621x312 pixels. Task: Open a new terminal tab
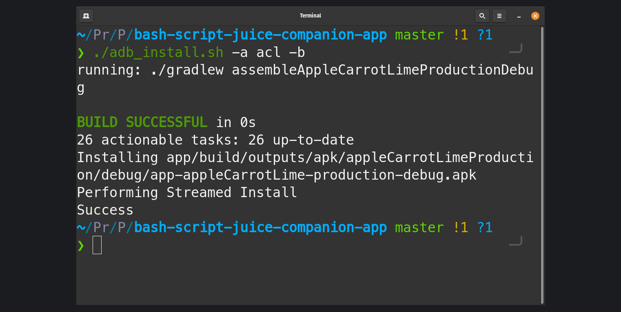tap(86, 16)
